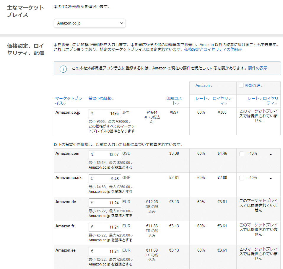Expand the マーケットプレイス column header
The image size is (283, 269).
pos(69,101)
